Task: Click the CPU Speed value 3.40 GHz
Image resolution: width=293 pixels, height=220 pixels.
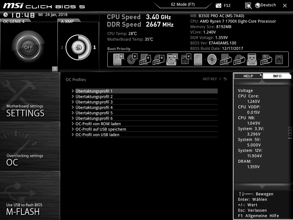Action: (x=159, y=17)
